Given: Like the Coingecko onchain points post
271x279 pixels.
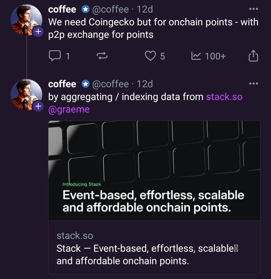Looking at the screenshot, I should pos(151,56).
